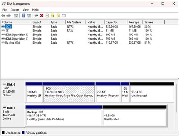Sort by the Status column header
The width and height of the screenshot is (179, 136).
(95, 22)
